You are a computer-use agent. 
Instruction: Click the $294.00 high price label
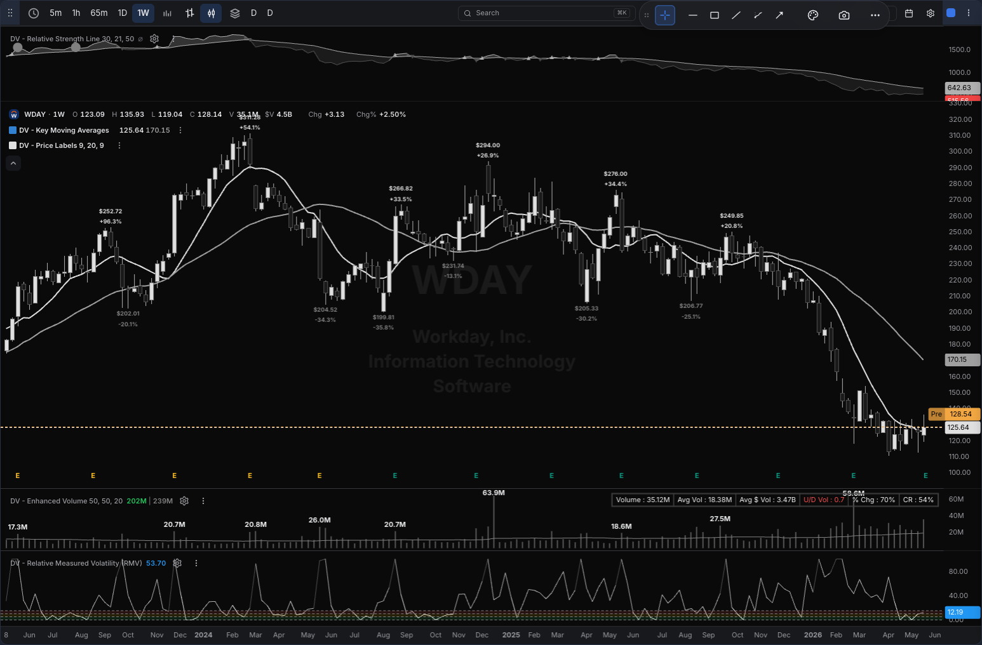click(x=488, y=145)
